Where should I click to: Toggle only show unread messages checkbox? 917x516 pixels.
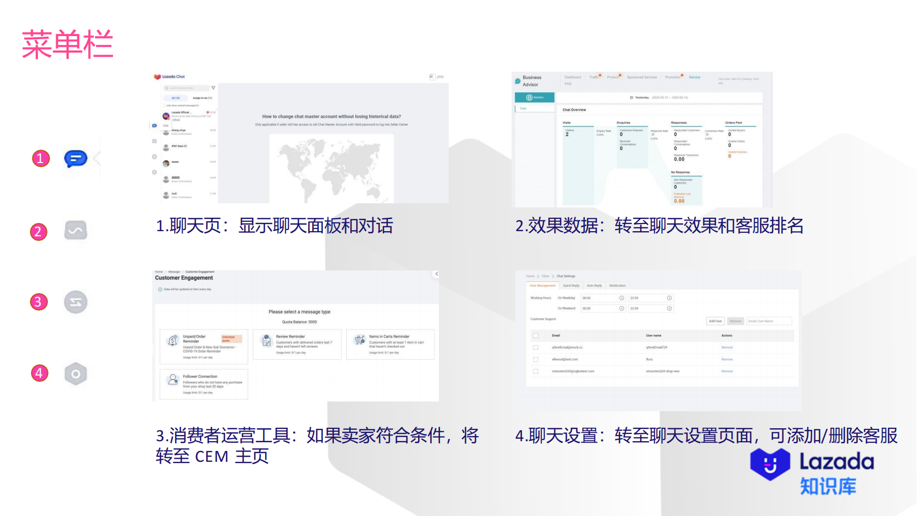[x=165, y=105]
